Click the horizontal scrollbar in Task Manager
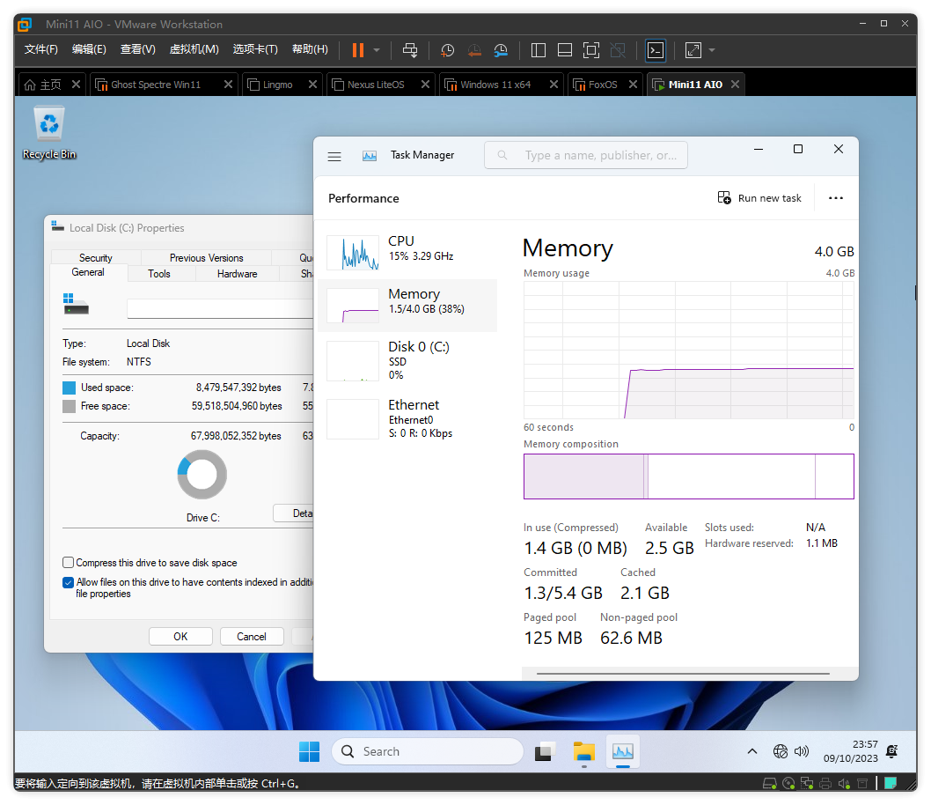 coord(683,674)
